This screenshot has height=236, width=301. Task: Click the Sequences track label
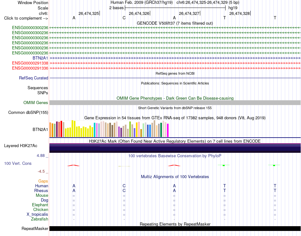(x=38, y=88)
